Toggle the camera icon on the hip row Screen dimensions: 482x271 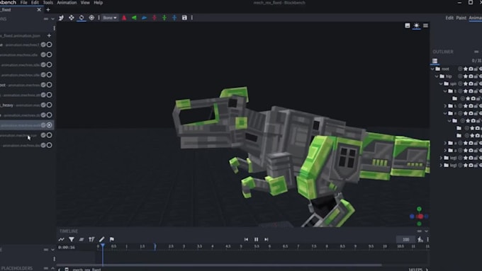(471, 76)
